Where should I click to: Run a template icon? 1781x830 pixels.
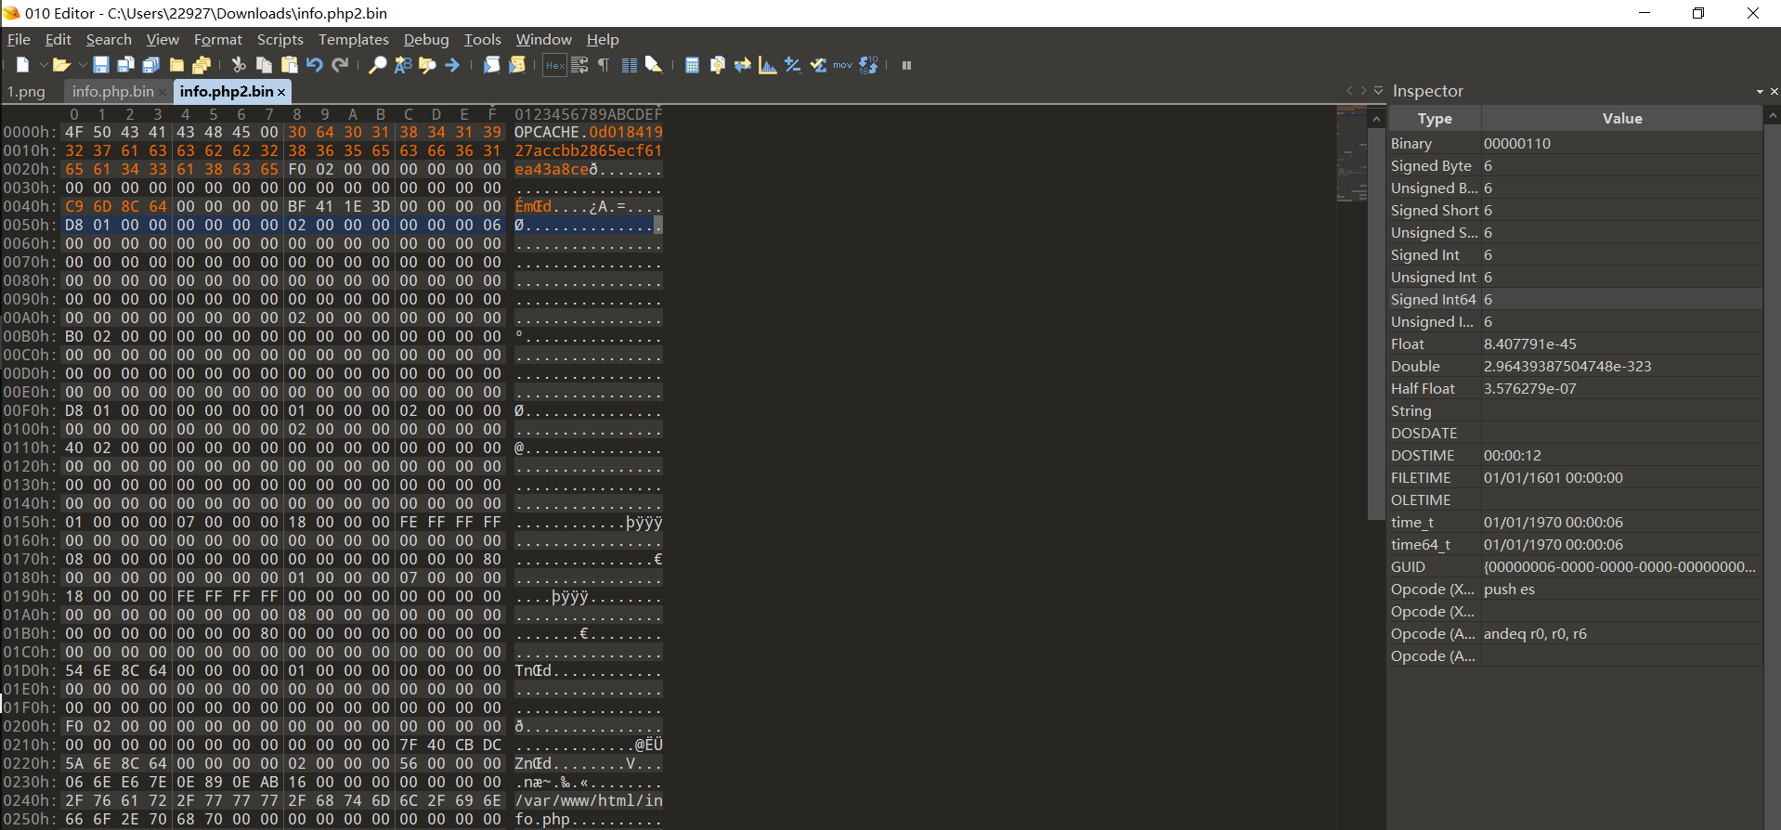pos(517,65)
